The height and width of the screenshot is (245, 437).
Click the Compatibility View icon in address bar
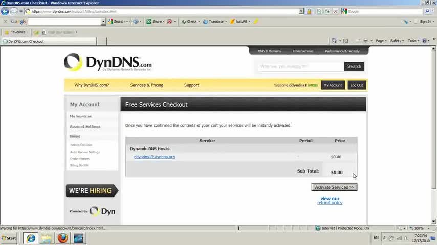[319, 11]
